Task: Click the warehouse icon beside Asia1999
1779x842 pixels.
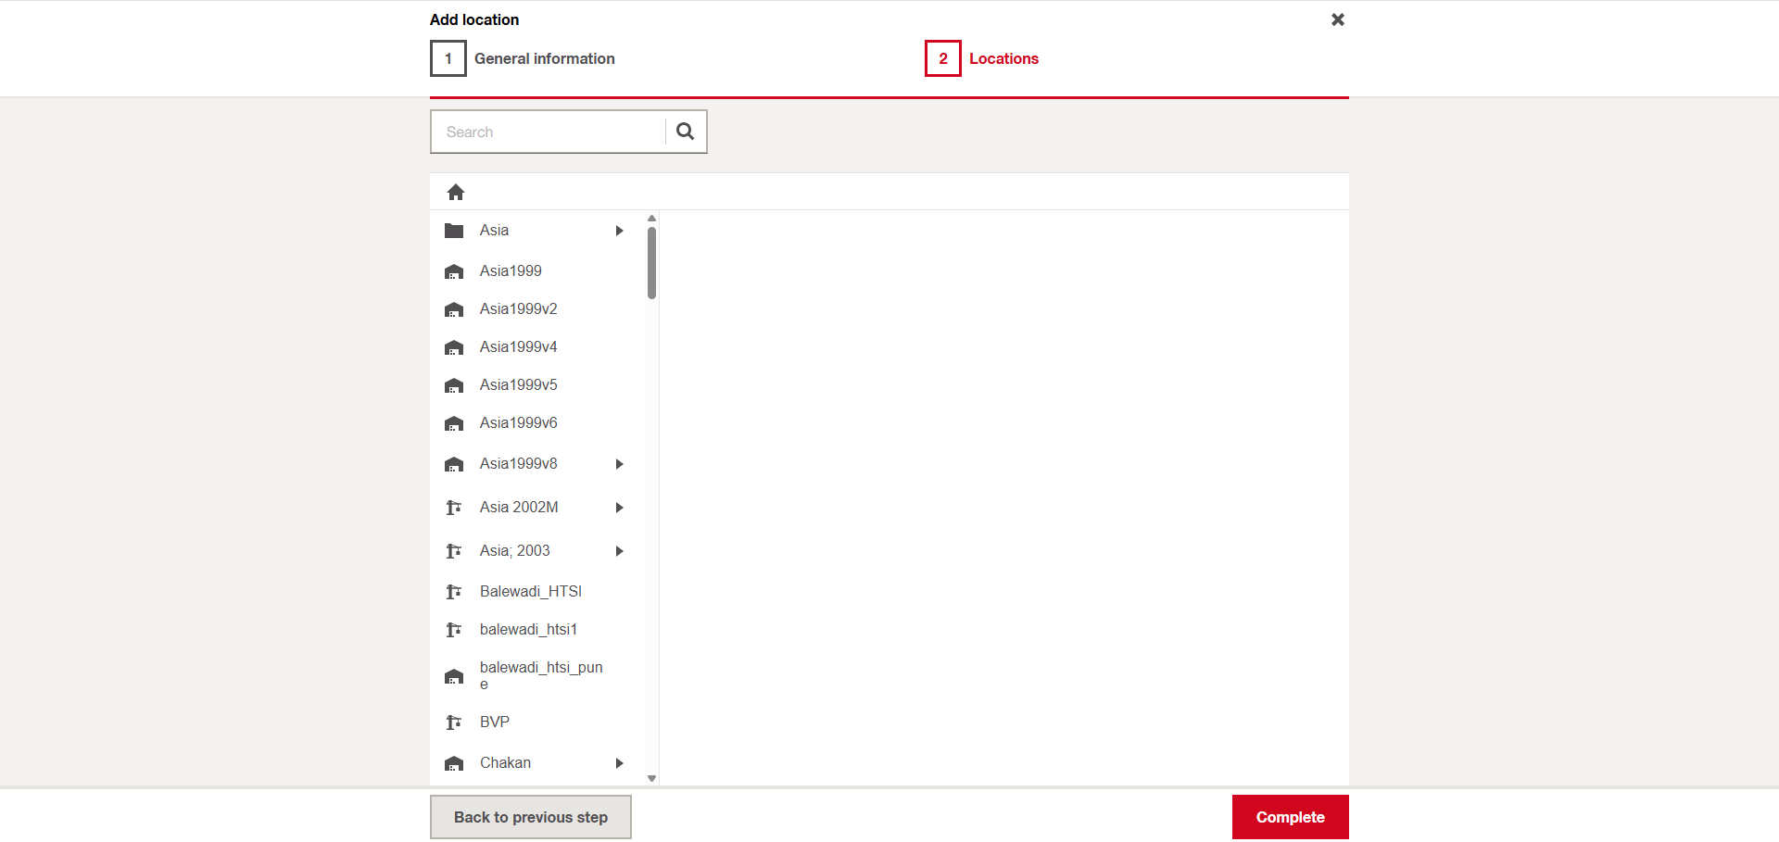Action: 454,271
